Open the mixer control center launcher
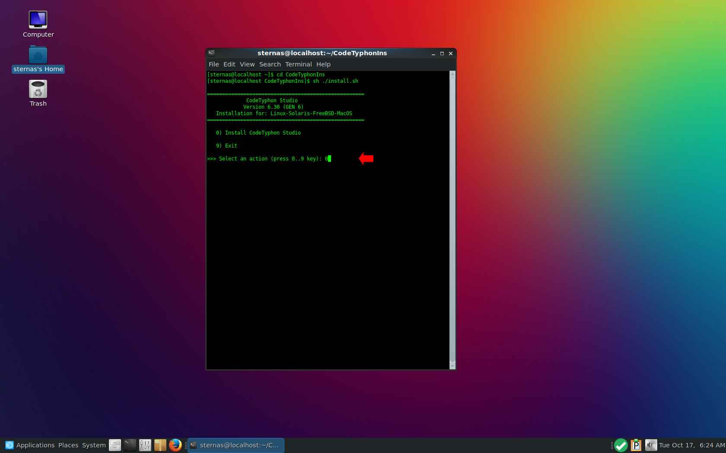726x453 pixels. [x=145, y=445]
